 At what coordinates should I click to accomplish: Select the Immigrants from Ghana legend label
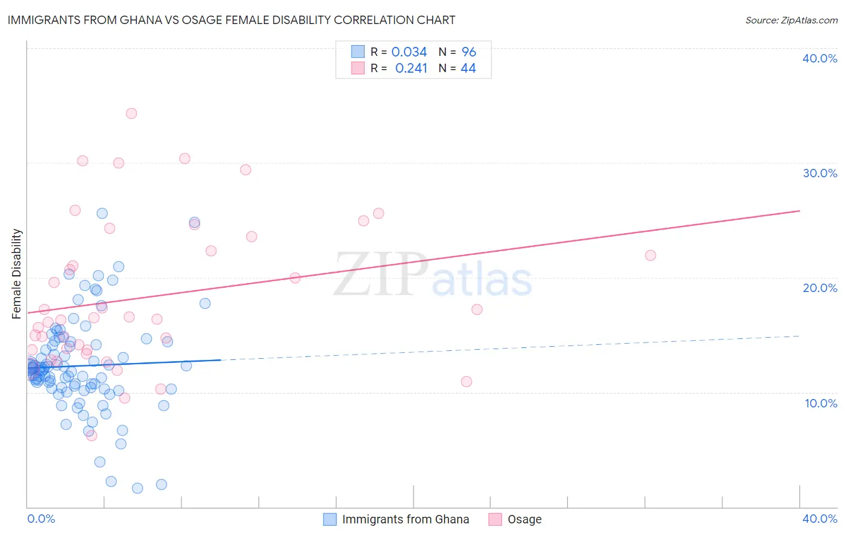pos(406,519)
